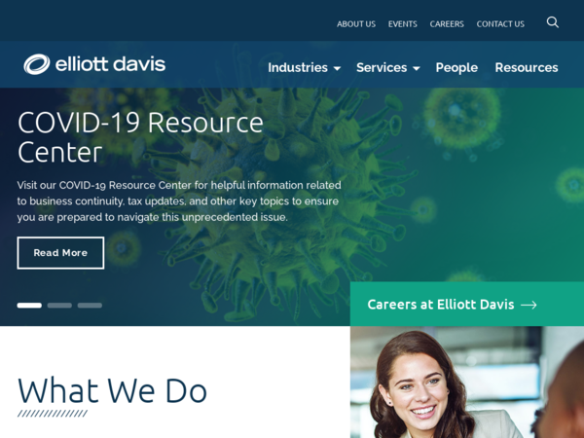
Task: Go to the People page
Action: [x=456, y=68]
